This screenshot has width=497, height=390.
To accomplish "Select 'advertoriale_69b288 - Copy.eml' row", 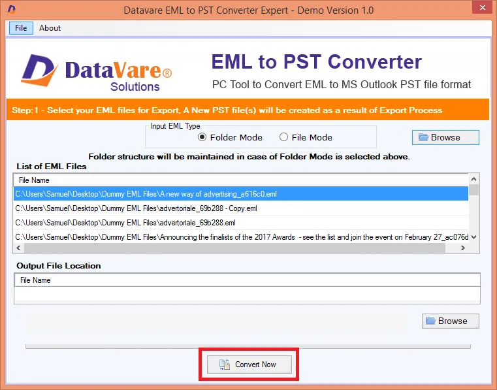I will tap(241, 208).
